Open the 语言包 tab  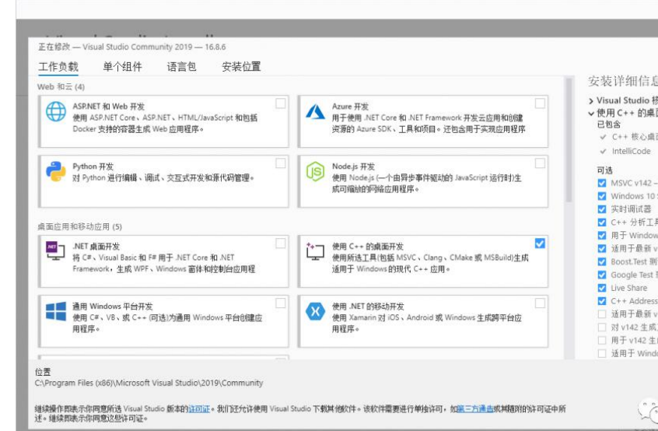(181, 66)
